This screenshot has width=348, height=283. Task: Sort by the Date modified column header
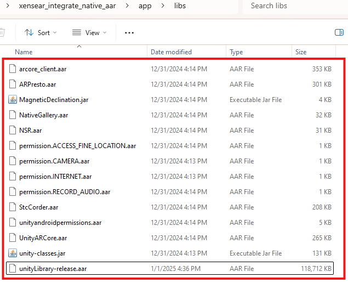coord(171,52)
